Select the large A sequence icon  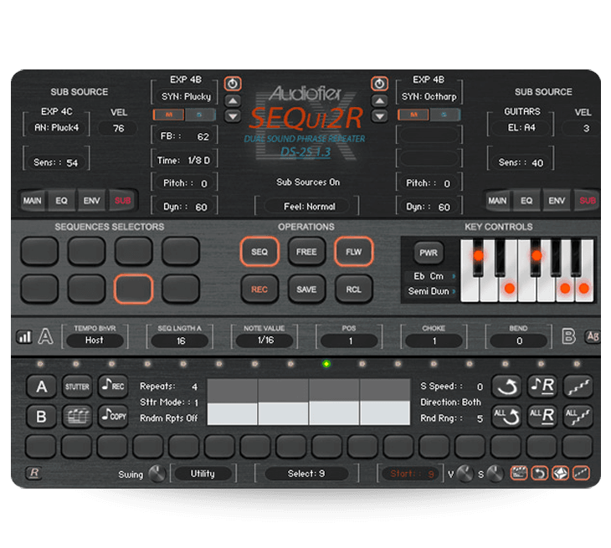(45, 336)
